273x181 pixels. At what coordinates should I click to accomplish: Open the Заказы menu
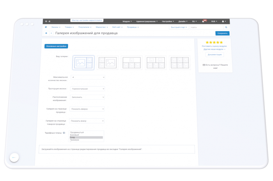[x=56, y=27]
